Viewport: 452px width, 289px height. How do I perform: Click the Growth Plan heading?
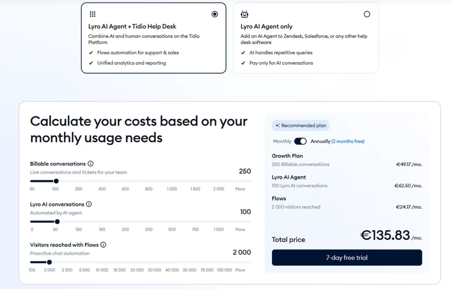tap(287, 156)
